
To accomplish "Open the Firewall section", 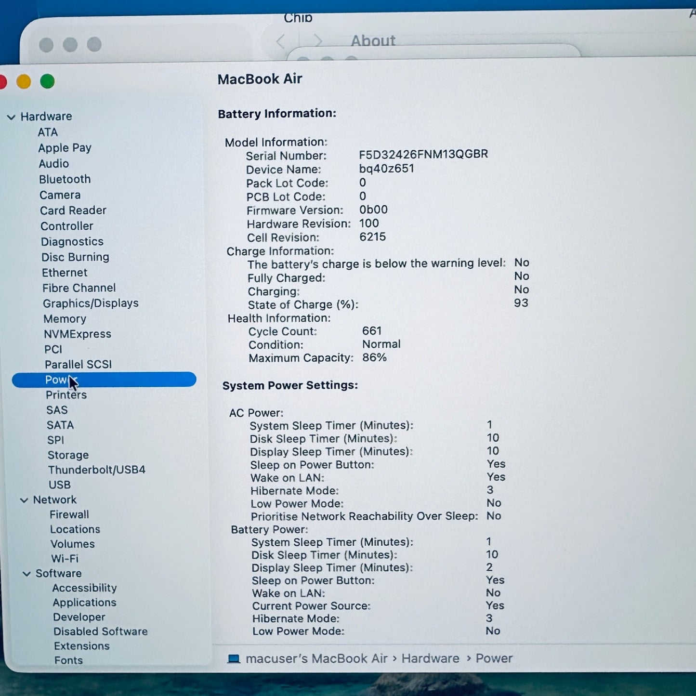I will (69, 514).
